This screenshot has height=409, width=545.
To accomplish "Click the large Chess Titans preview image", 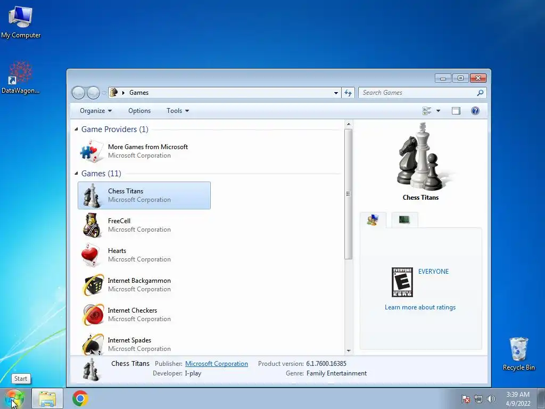I will [x=422, y=157].
